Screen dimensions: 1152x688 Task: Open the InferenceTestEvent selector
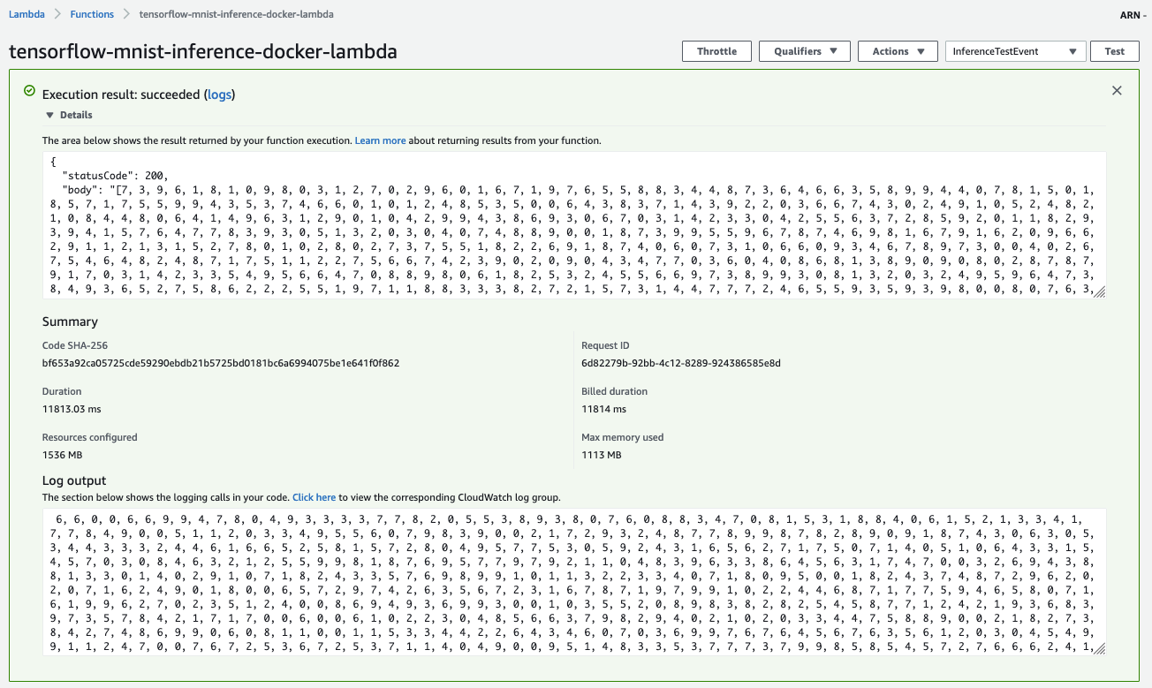(x=1016, y=51)
